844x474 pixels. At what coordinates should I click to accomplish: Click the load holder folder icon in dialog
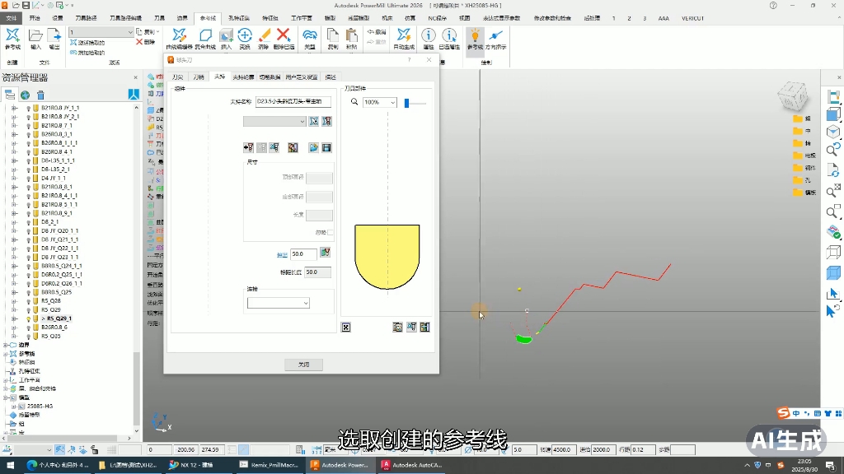(314, 147)
